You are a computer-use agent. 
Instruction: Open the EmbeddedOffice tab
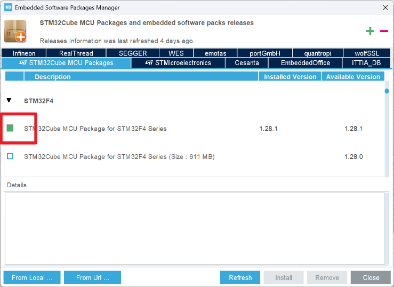(305, 63)
